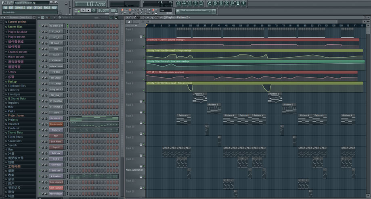
Task: Mute the RD_Crash_2 #2 channel LED
Action: point(39,25)
